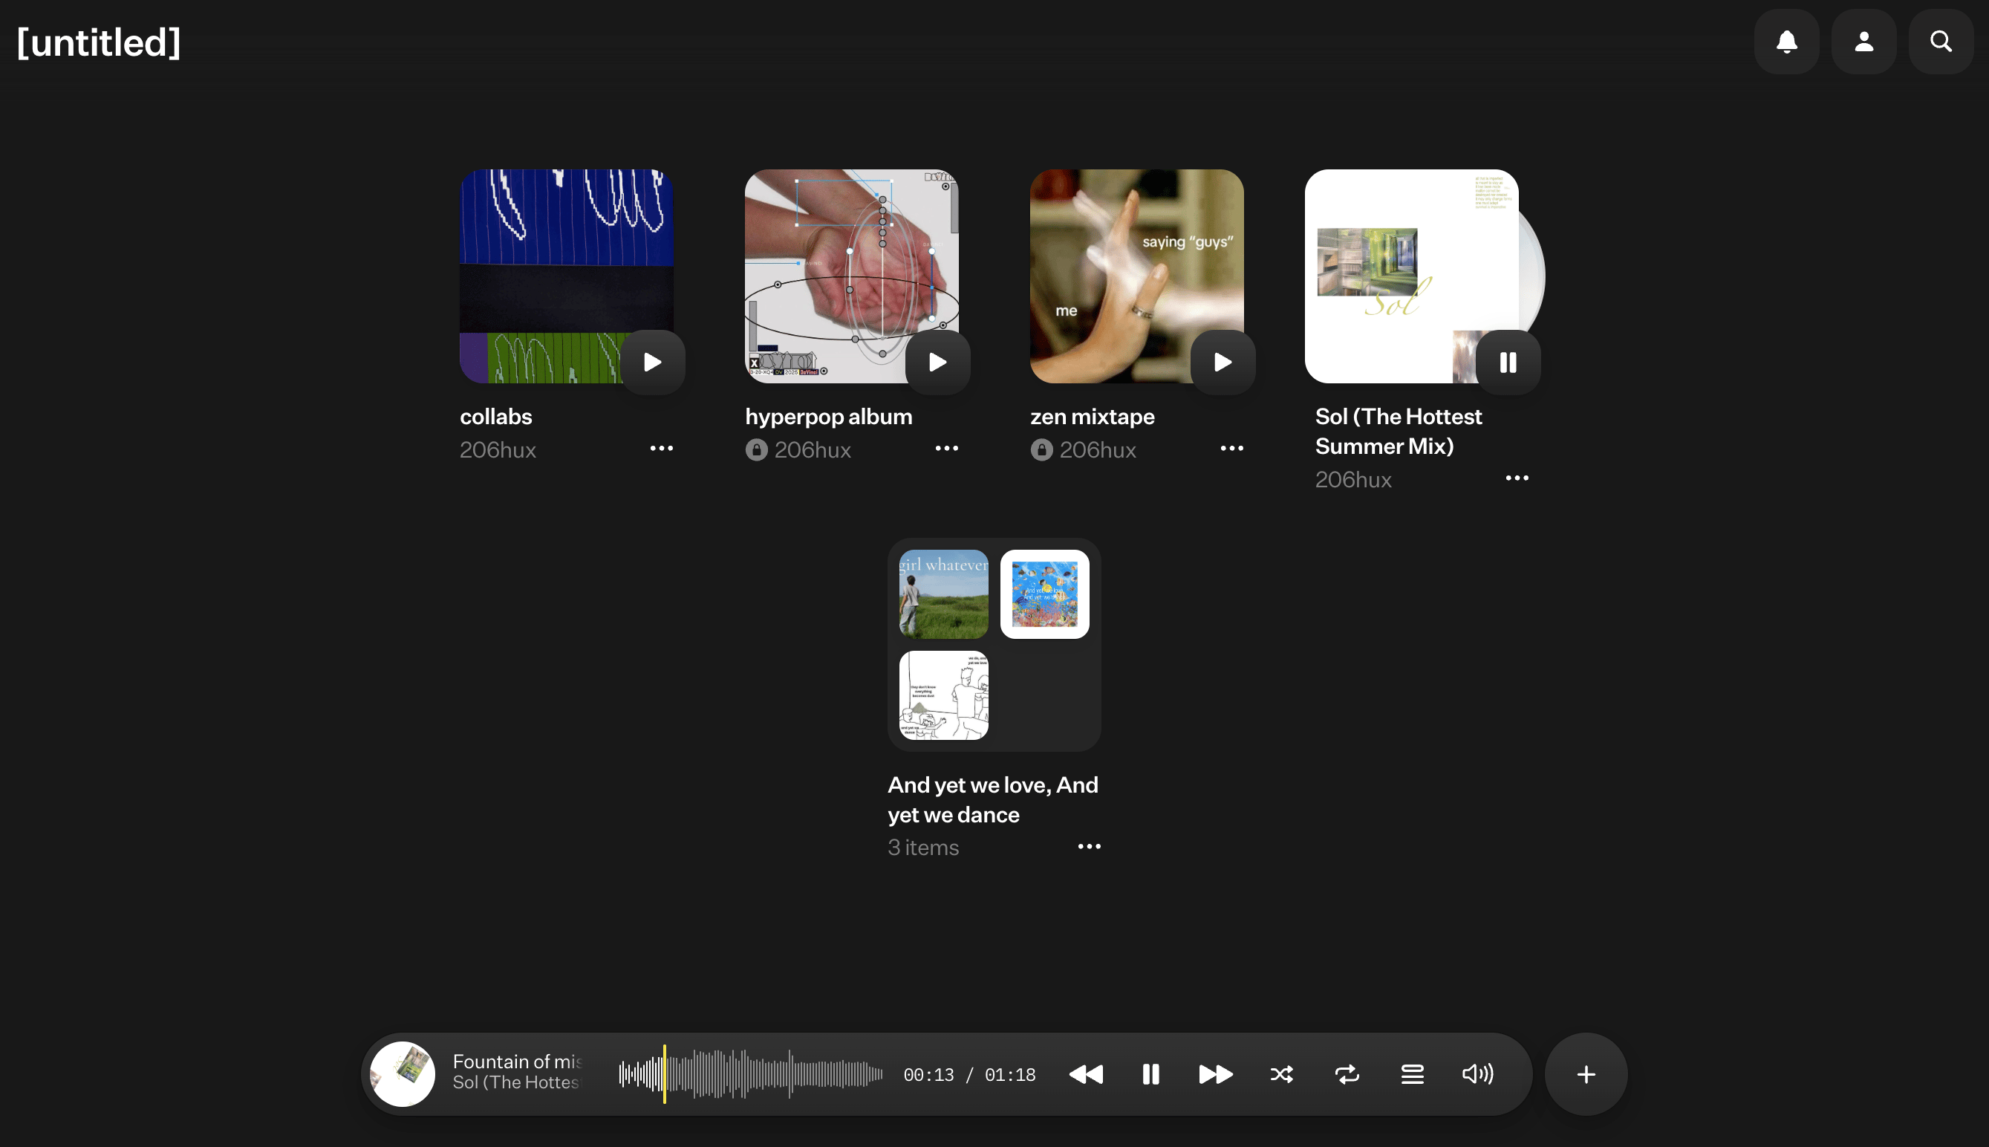Open more options for collabs

tap(662, 448)
